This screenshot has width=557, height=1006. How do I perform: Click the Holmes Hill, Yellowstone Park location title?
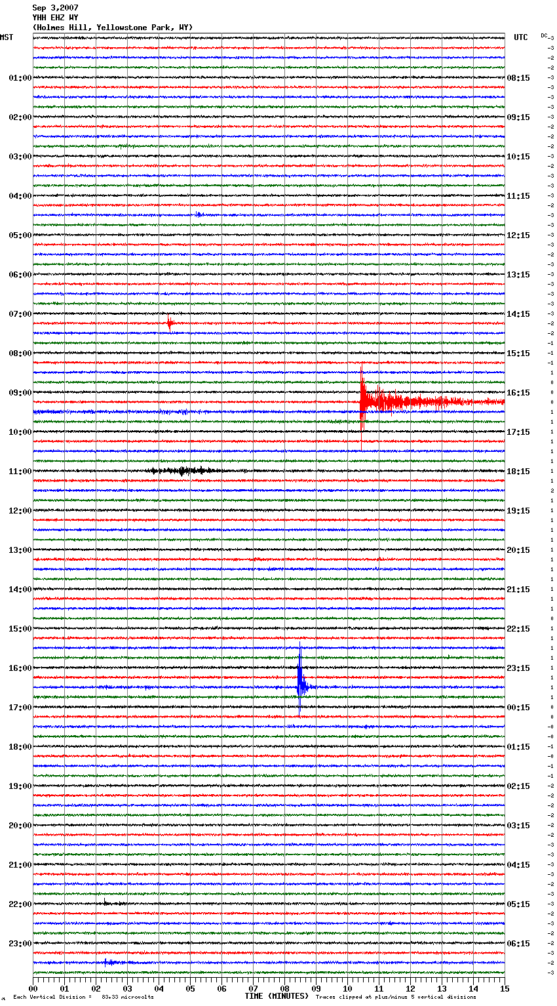tap(113, 28)
